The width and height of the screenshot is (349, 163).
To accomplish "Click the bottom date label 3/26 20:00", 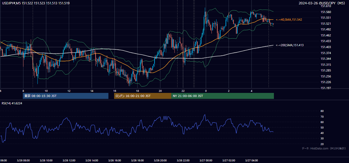I will tap(160, 161).
